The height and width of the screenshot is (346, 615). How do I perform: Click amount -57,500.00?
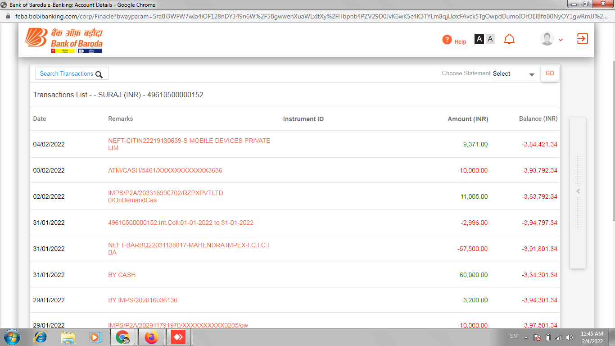pyautogui.click(x=472, y=249)
